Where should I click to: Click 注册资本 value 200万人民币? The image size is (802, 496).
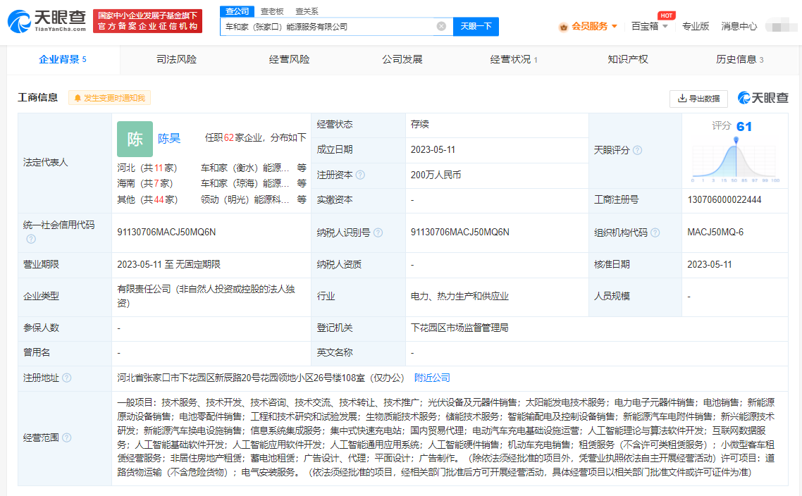click(436, 175)
